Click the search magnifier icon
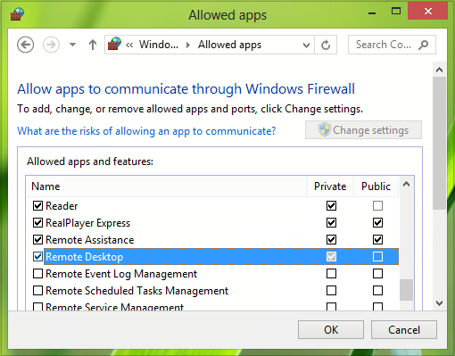This screenshot has width=455, height=356. pos(424,45)
